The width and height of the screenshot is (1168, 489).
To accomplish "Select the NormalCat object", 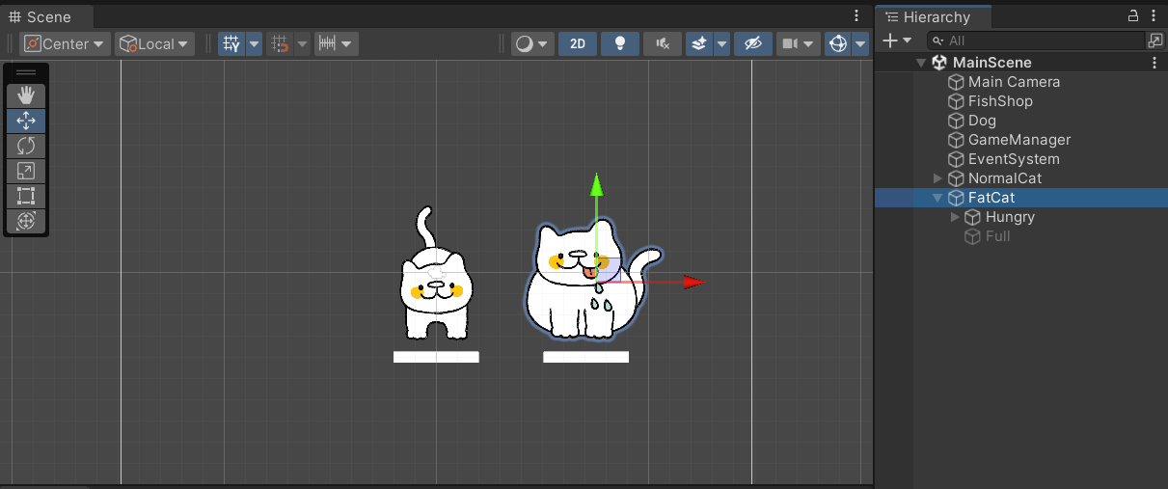I will coord(1005,178).
